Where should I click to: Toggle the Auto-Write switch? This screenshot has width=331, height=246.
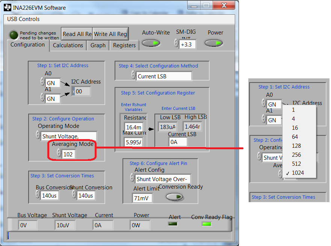point(151,43)
